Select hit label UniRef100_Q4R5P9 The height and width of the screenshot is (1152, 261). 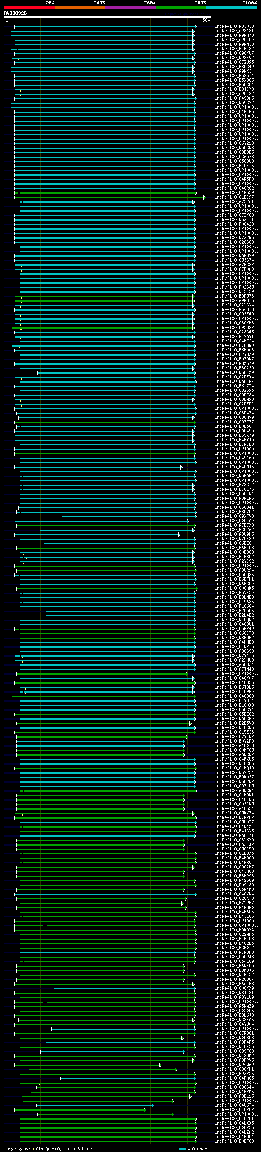tap(234, 179)
